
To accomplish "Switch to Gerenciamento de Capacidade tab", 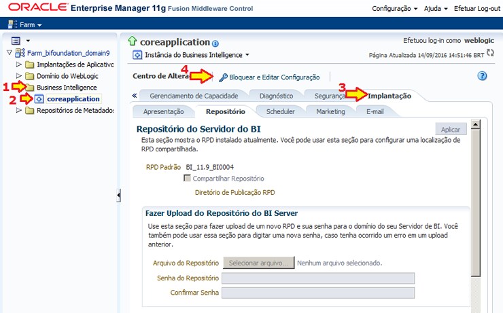I will [194, 96].
